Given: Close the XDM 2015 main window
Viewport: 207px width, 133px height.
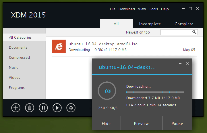Looking at the screenshot, I should [198, 9].
